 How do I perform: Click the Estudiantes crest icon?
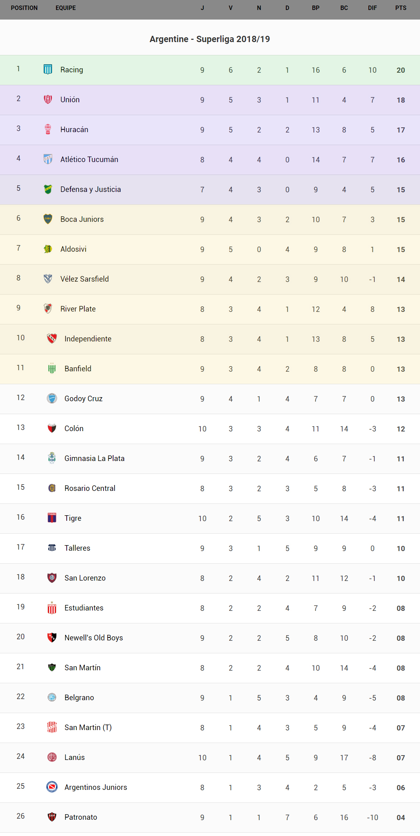[52, 608]
